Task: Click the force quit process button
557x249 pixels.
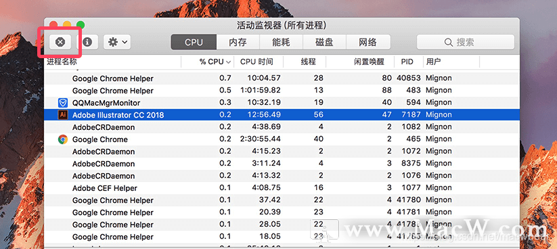Action: 60,42
